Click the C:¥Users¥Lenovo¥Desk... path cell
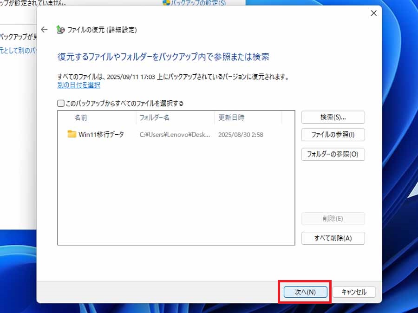Viewport: 418px width, 313px height. [x=175, y=135]
